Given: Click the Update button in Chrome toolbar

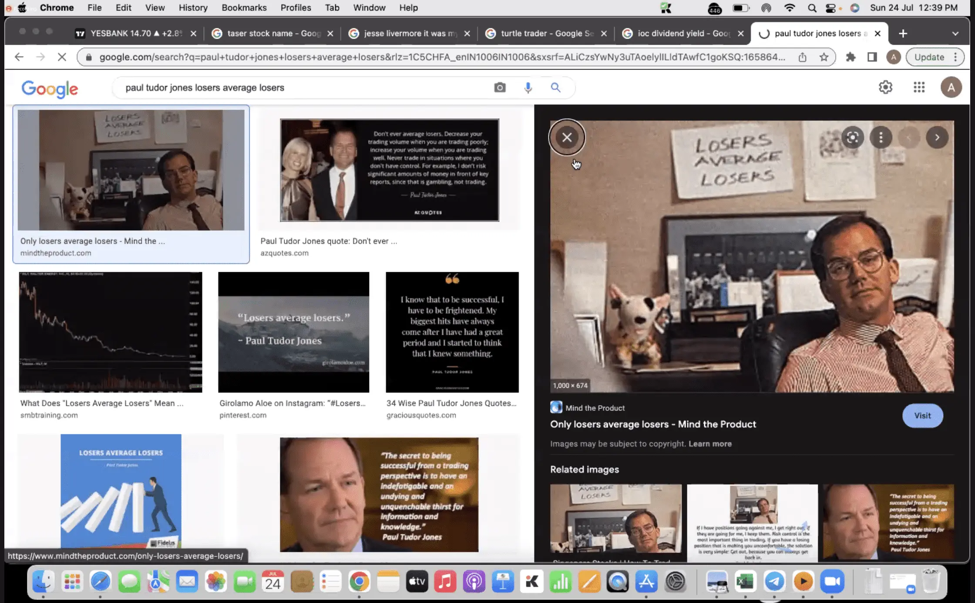Looking at the screenshot, I should tap(929, 57).
